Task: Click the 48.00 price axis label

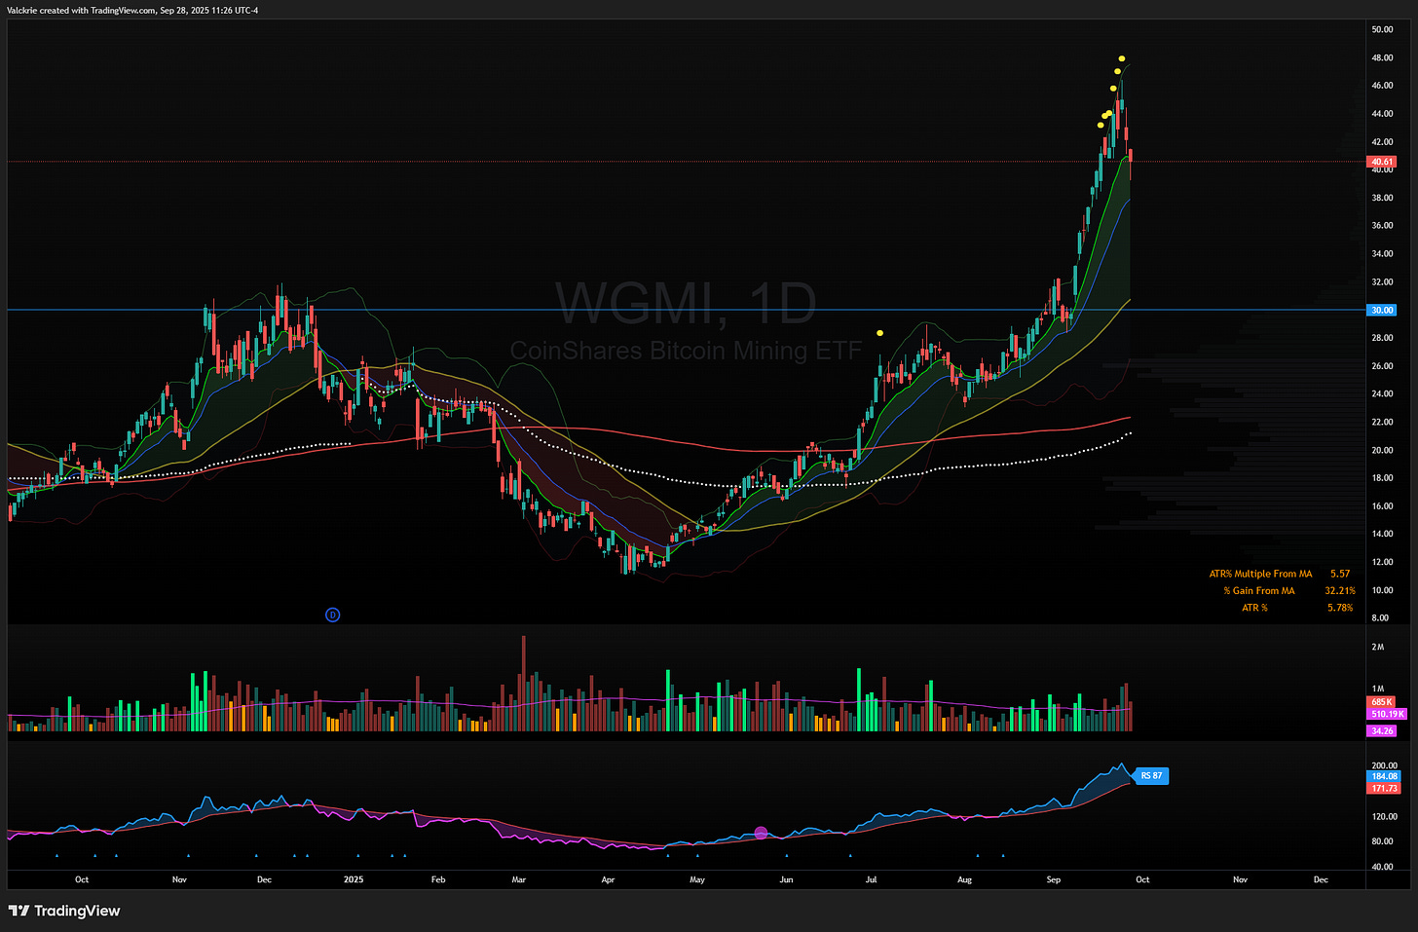Action: click(x=1382, y=57)
